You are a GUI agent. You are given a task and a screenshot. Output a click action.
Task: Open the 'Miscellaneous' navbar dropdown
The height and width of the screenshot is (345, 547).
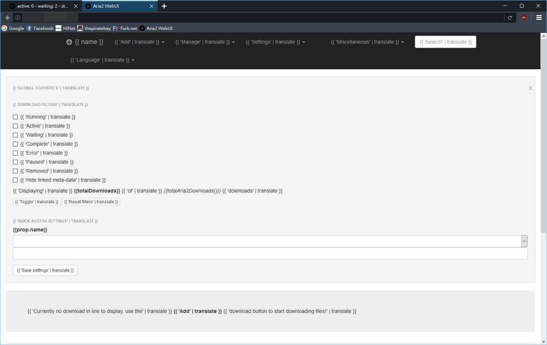coord(368,42)
